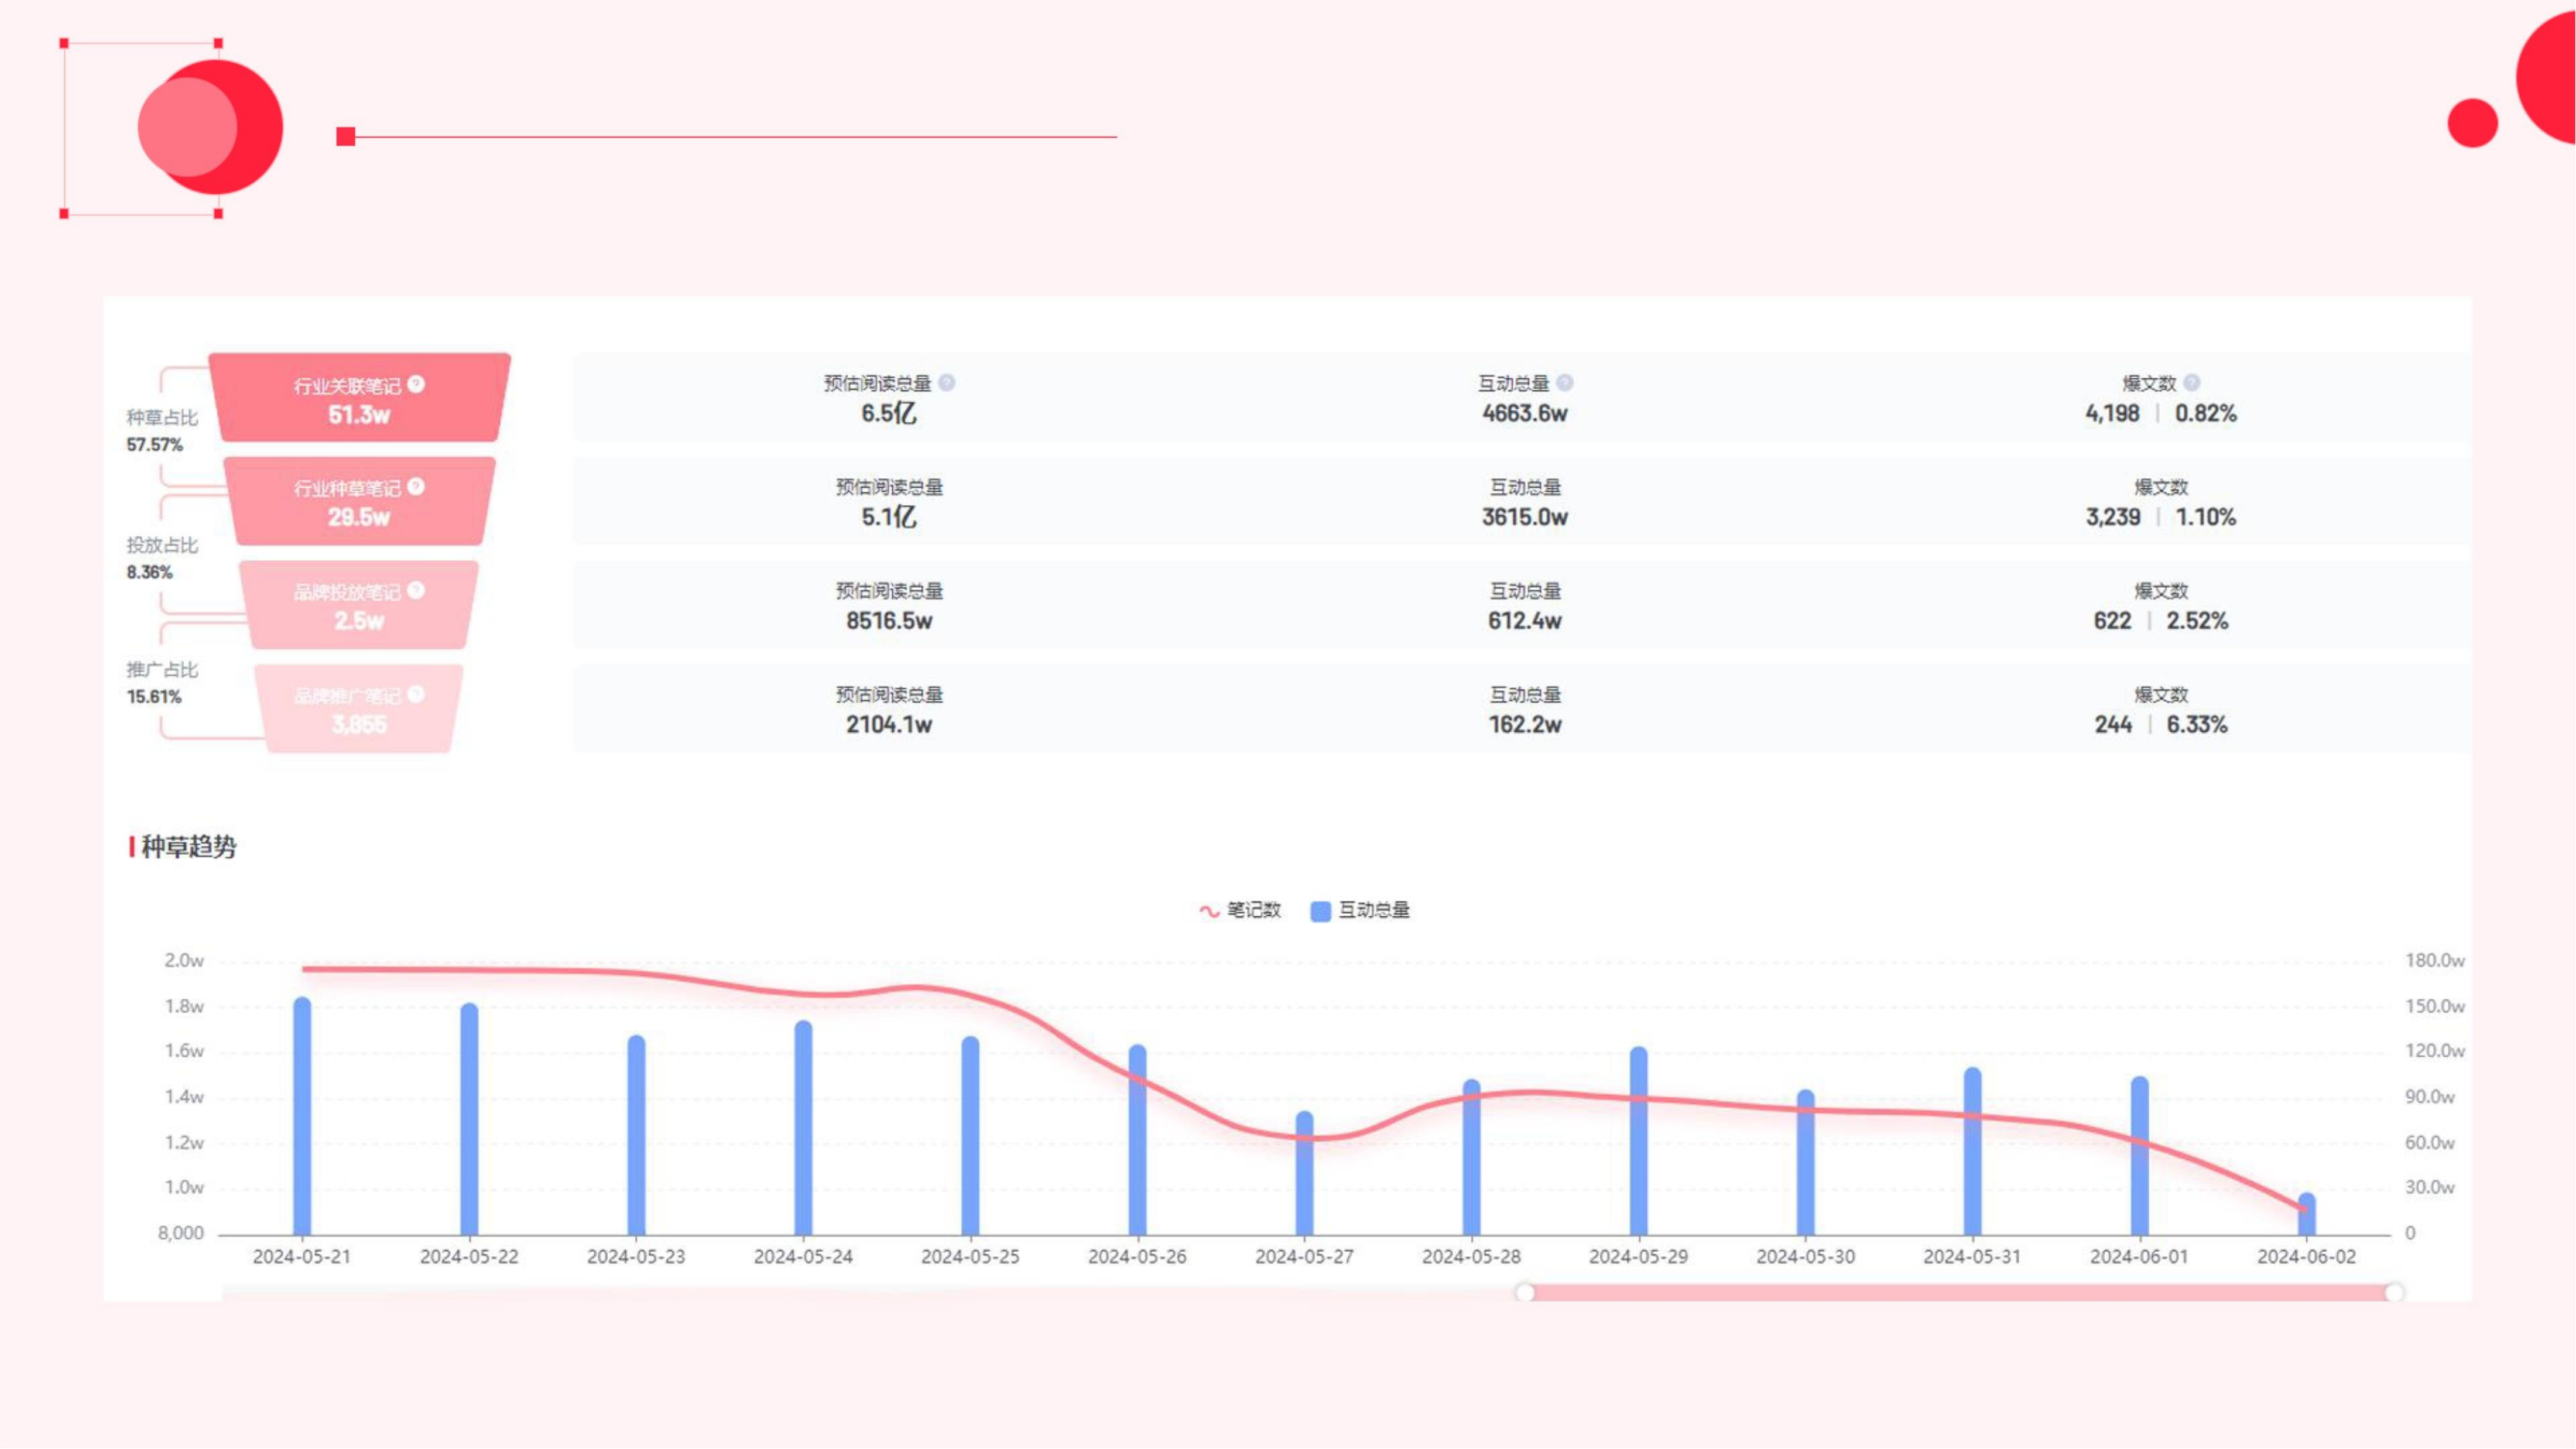Click help icon next to 预估阅读总量 header

947,383
